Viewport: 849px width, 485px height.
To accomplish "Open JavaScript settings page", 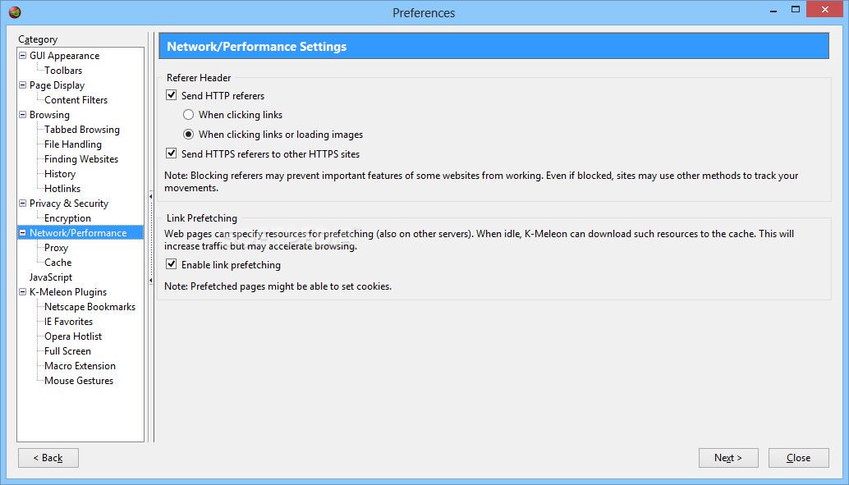I will point(50,277).
